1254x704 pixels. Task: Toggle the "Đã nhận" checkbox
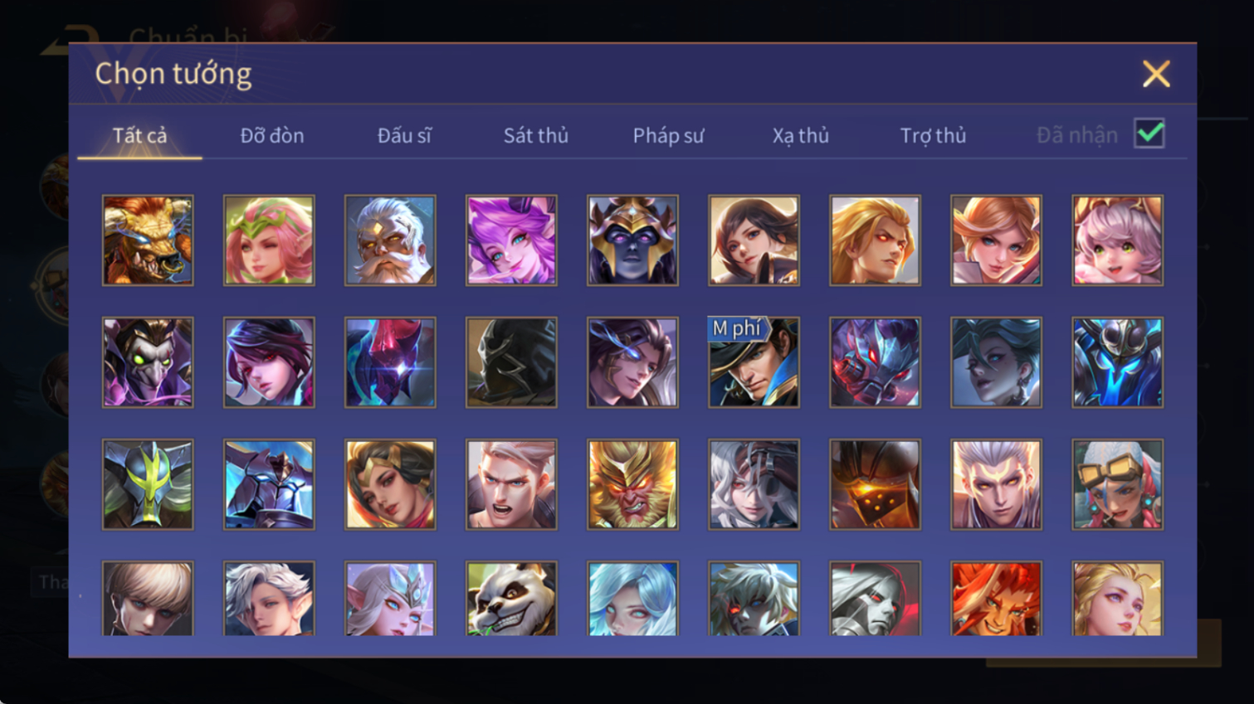tap(1149, 134)
